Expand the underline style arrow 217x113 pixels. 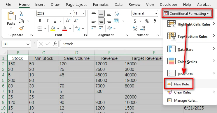pos(60,21)
